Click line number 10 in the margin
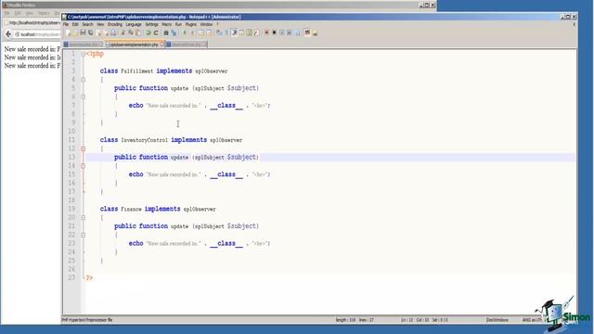The width and height of the screenshot is (594, 334). tap(71, 131)
